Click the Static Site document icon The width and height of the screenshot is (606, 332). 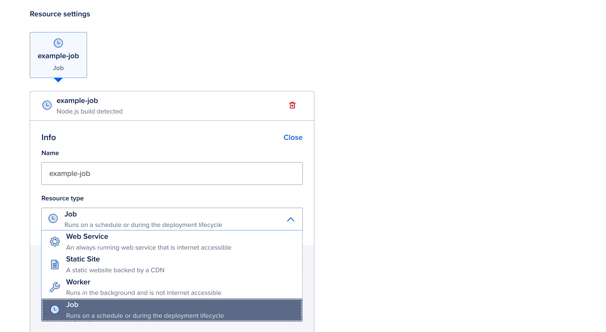54,264
